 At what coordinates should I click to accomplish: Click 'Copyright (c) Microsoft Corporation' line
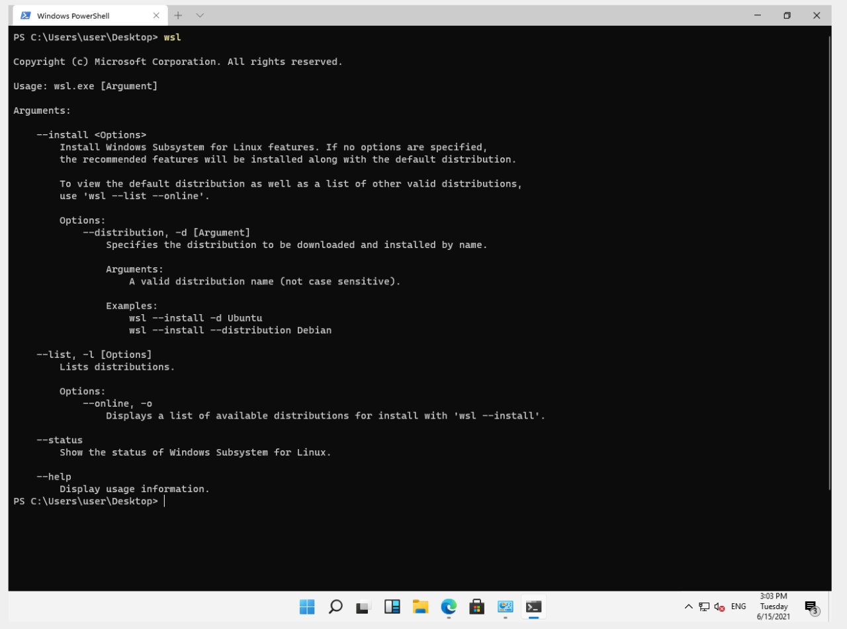click(178, 62)
